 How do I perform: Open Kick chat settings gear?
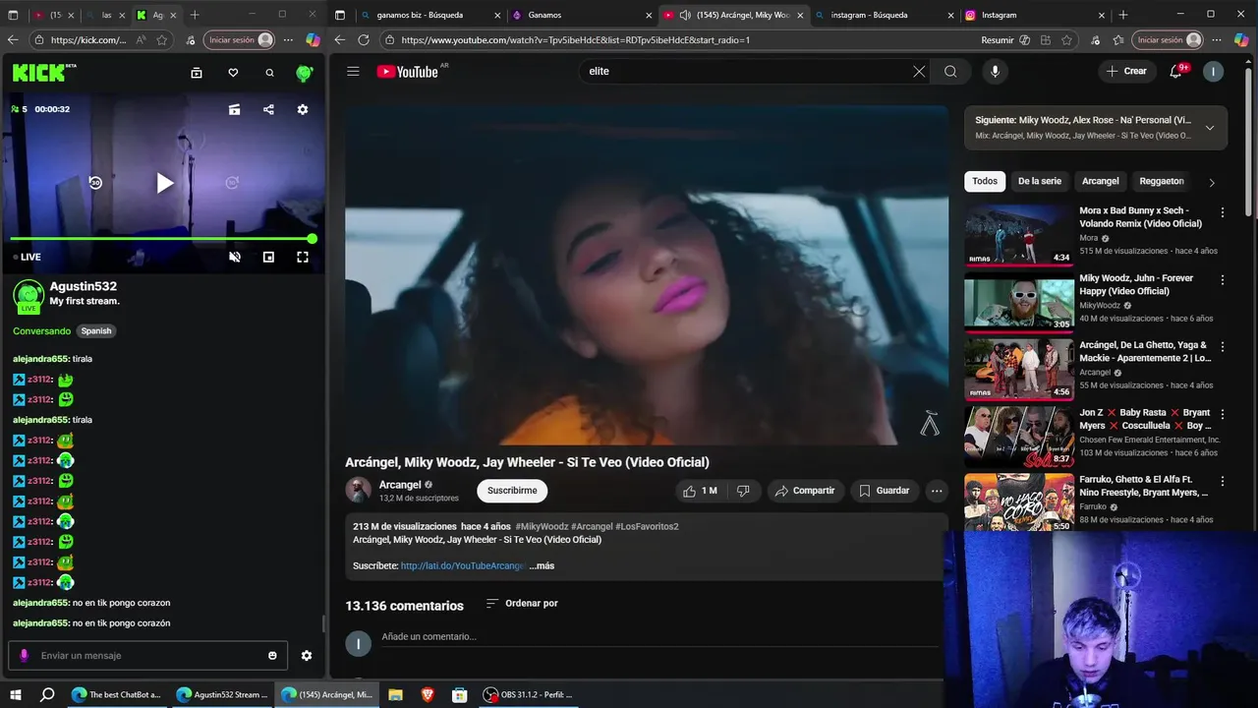point(307,656)
